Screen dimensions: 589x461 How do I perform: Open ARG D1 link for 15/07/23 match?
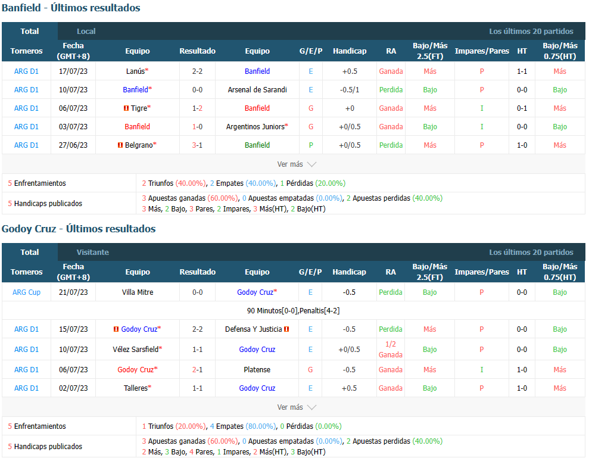(26, 329)
